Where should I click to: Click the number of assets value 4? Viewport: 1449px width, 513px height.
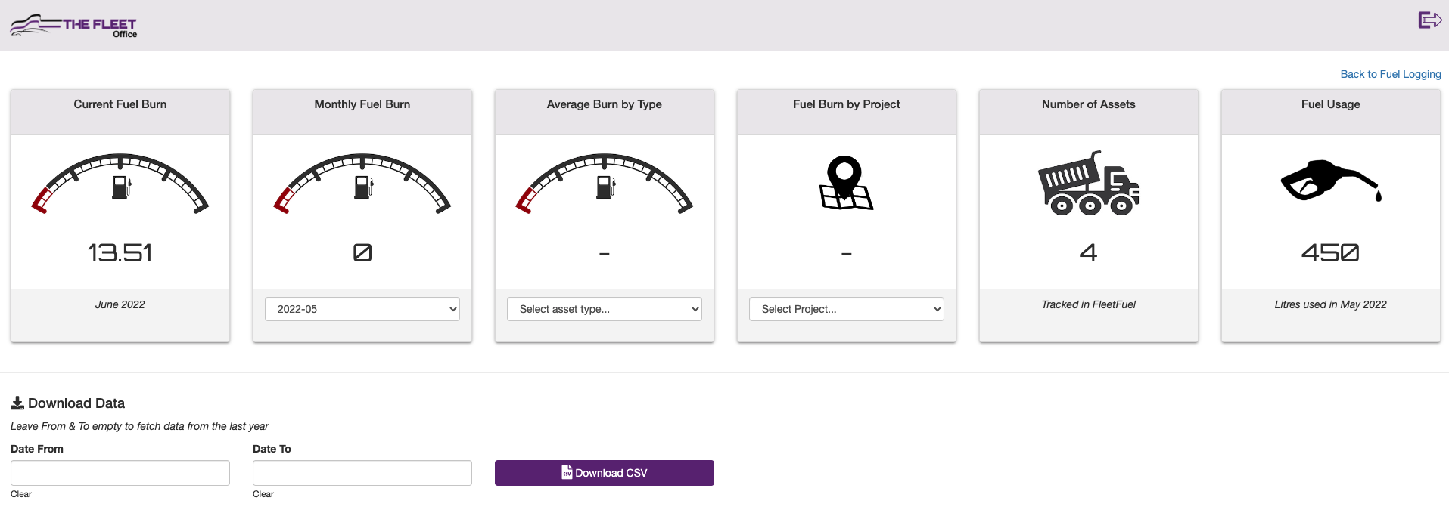click(1088, 252)
